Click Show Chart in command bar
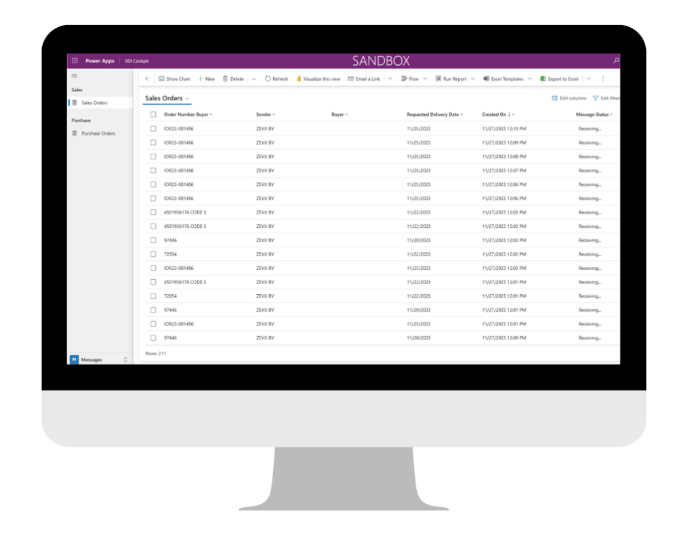This screenshot has height=545, width=694. point(174,79)
